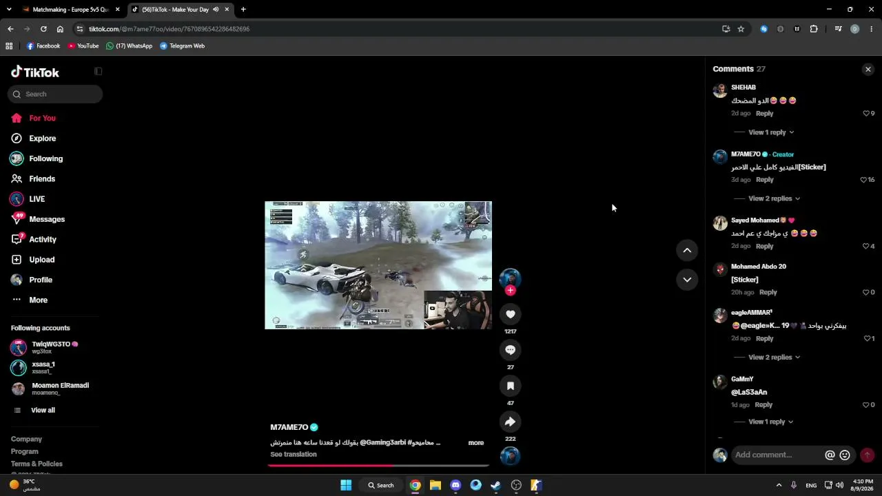882x496 pixels.
Task: Like the video with the heart icon
Action: pos(510,314)
